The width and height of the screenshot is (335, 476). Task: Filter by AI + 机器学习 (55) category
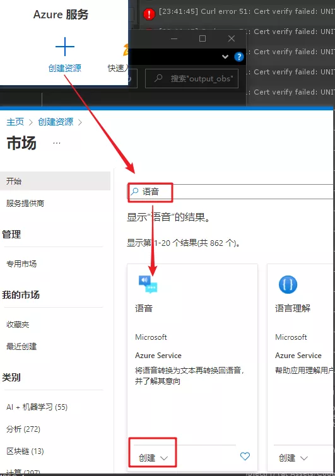pos(37,407)
